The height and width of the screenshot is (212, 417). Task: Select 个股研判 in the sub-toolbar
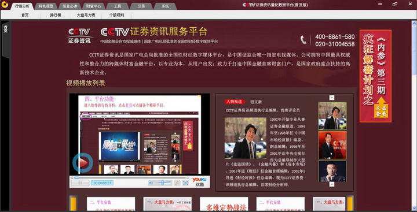[116, 15]
